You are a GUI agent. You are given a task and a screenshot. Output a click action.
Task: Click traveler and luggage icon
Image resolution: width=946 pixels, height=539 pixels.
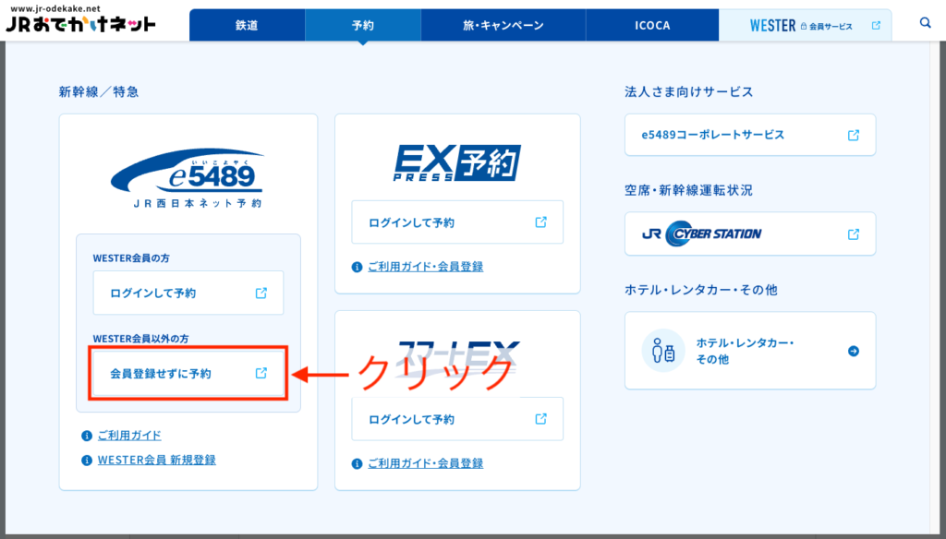[663, 351]
